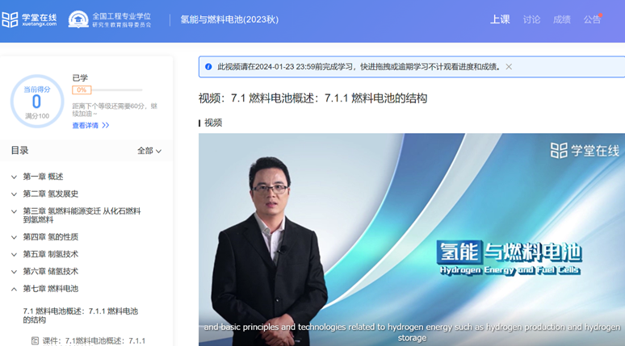Viewport: 625px width, 346px height.
Task: Open the 公告 tab with notification
Action: [592, 19]
